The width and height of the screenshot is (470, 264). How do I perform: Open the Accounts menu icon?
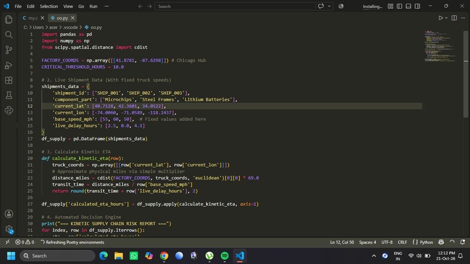pyautogui.click(x=9, y=214)
